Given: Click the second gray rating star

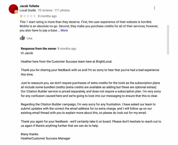Looking at the screenshot, I should (25, 16).
